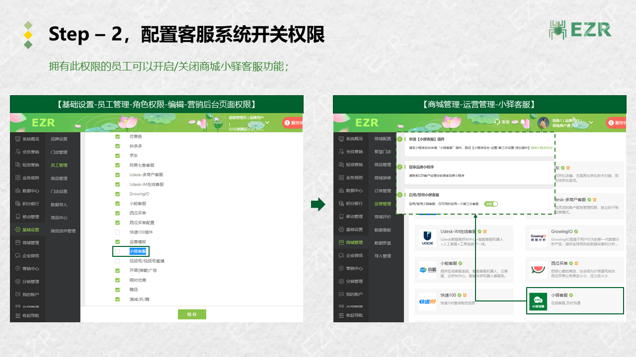Screen dimensions: 636x357
Task: Open 业务规则 icon in role-permissions screenshot sidebar
Action: [x=18, y=178]
